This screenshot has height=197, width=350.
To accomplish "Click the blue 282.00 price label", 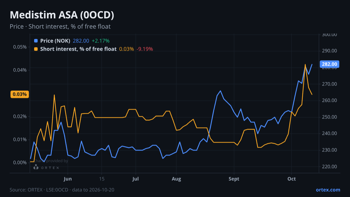I will click(x=329, y=64).
